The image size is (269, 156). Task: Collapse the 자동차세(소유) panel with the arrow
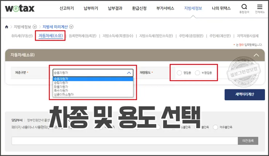[x=256, y=55]
